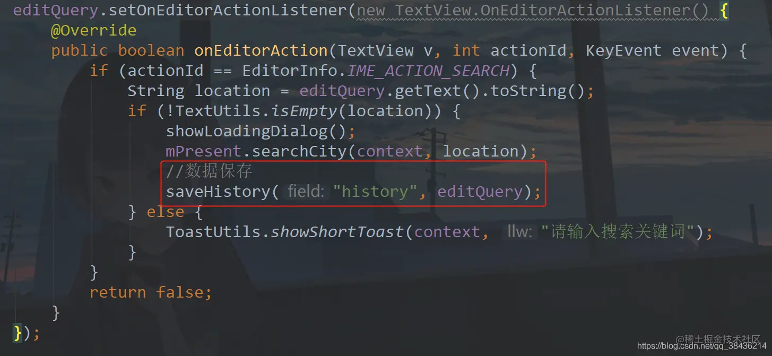Screen dimensions: 772x356
Task: Click the 'false' literal
Action: point(179,292)
